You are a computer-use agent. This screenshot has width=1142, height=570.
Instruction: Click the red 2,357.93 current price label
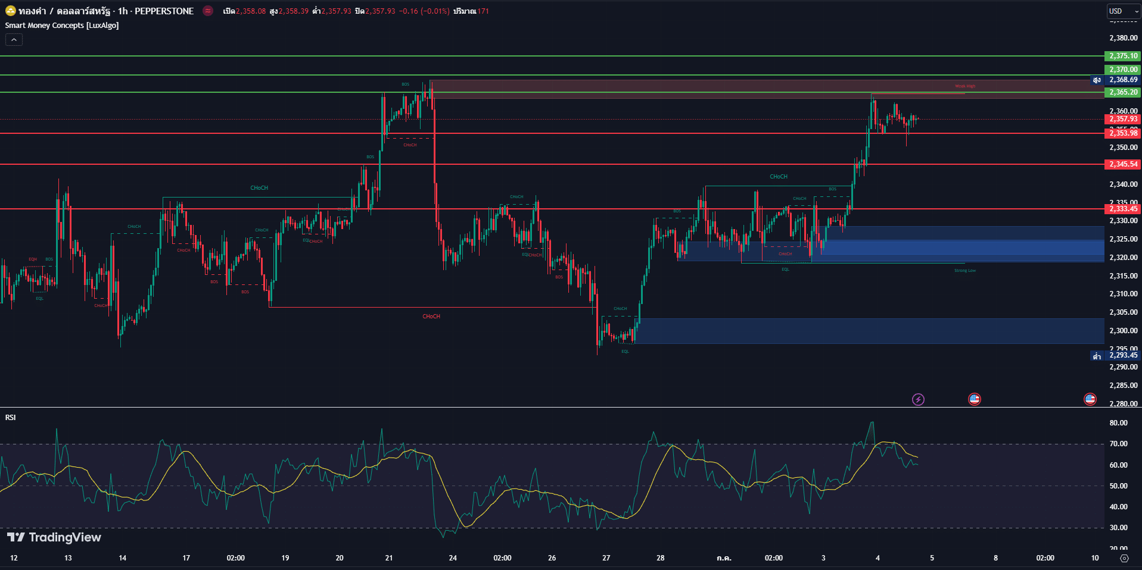(x=1123, y=119)
